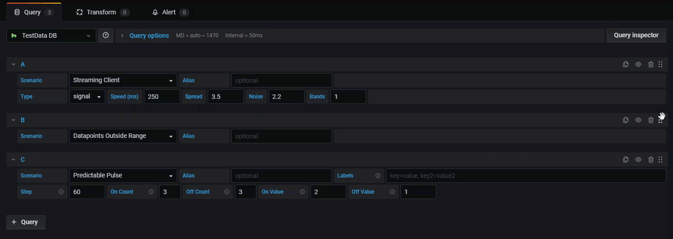Click drag handle on query C row
Image resolution: width=673 pixels, height=239 pixels.
coord(660,159)
